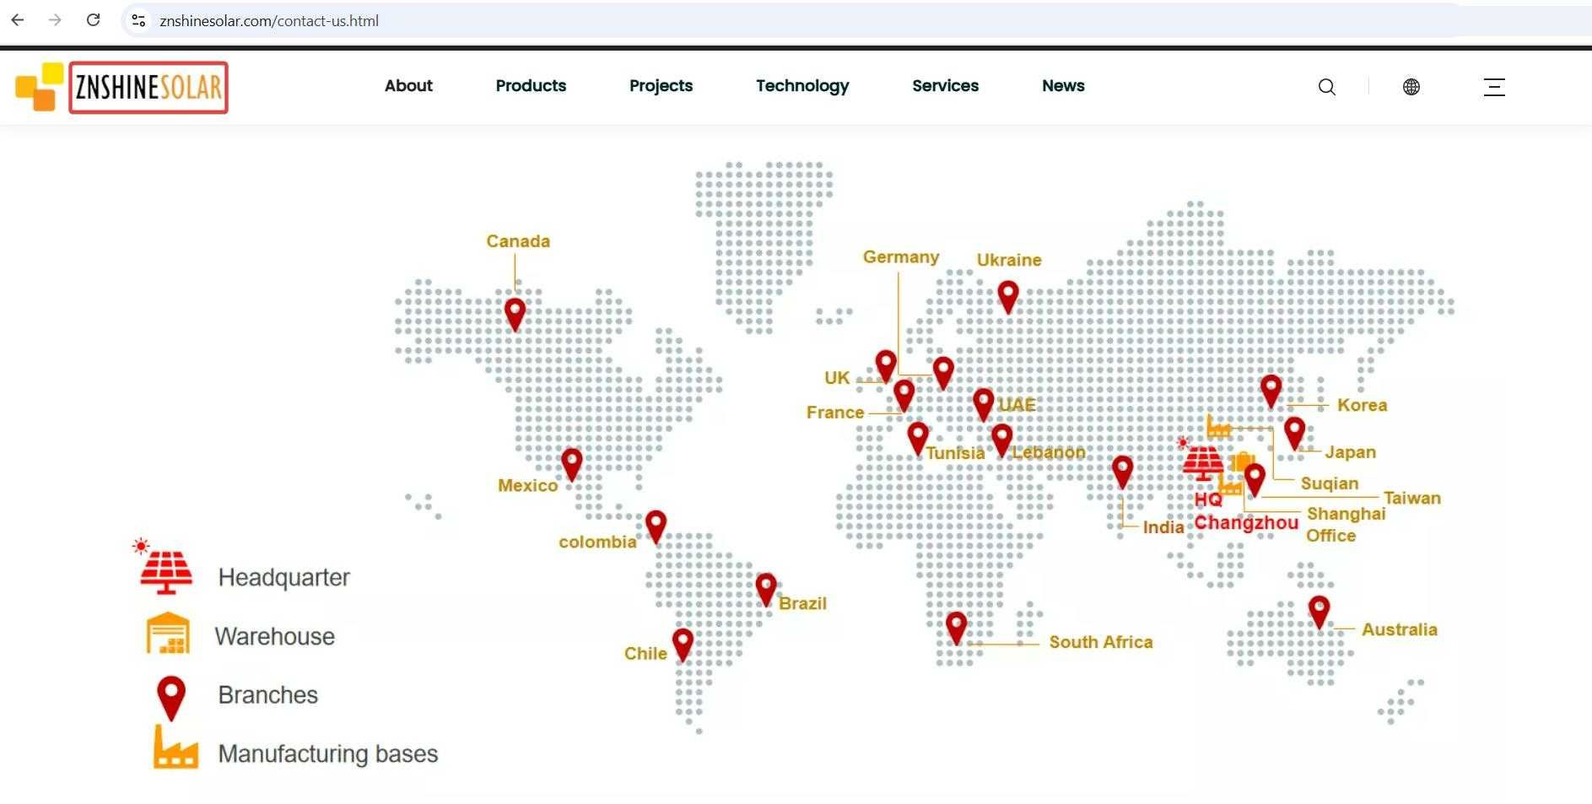Click the Branches legend text

pyautogui.click(x=267, y=695)
